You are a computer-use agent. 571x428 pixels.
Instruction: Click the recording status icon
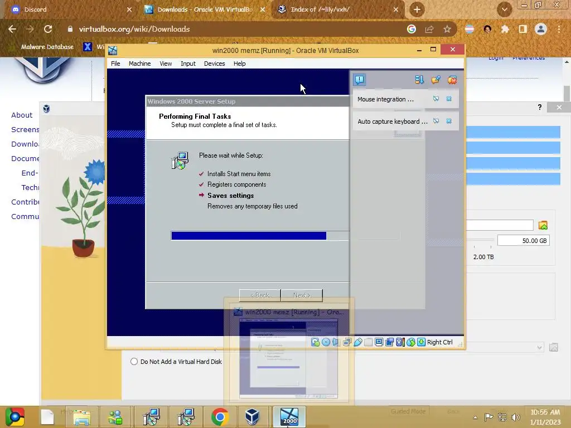coord(389,342)
